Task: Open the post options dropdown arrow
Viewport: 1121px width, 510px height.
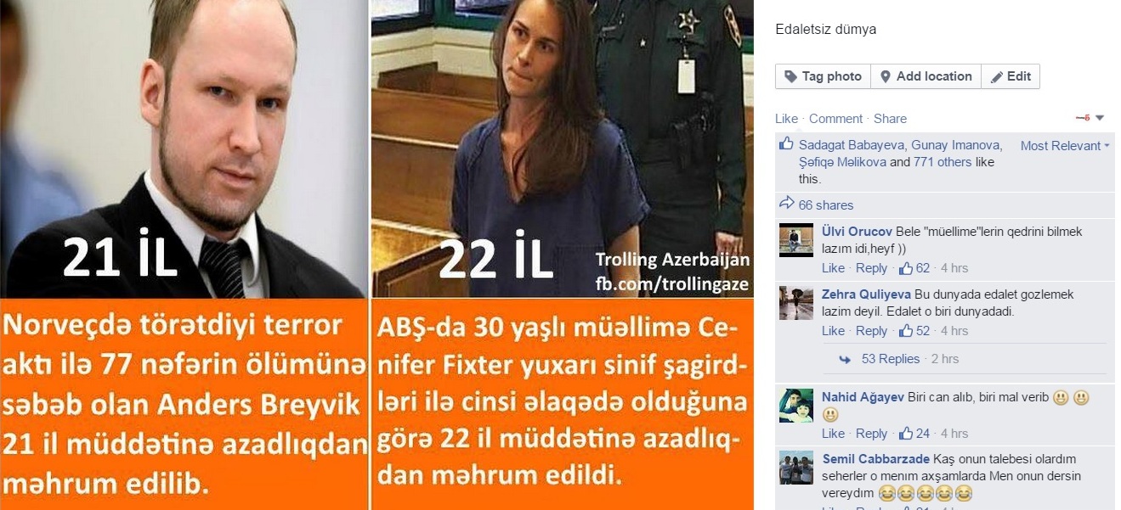Action: coord(1100,118)
